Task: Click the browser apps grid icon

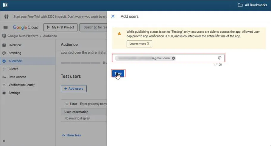Action: point(5,5)
